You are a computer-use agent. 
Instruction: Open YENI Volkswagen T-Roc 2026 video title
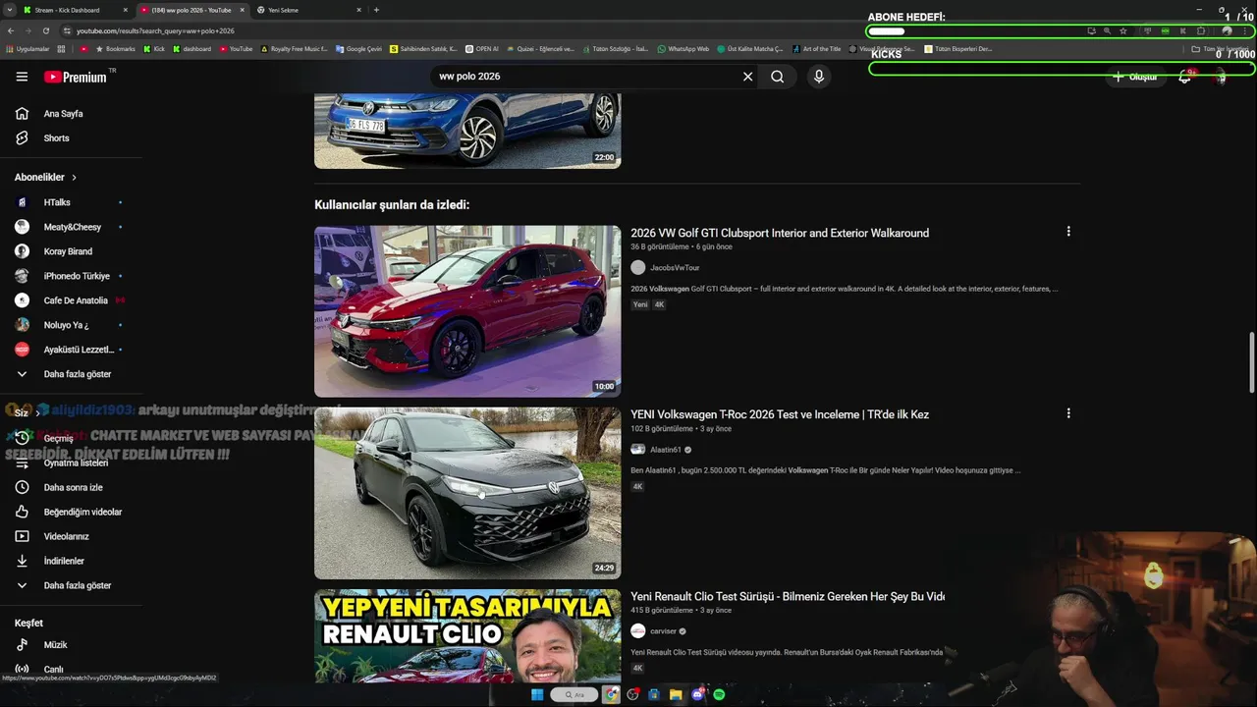pos(780,414)
